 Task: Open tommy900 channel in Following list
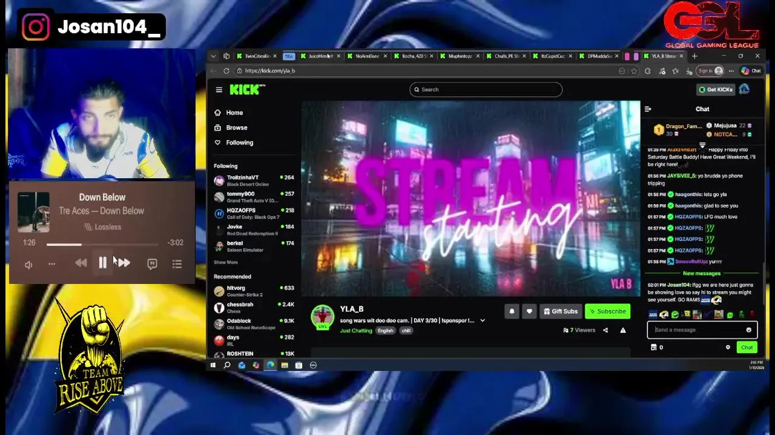[x=254, y=196]
